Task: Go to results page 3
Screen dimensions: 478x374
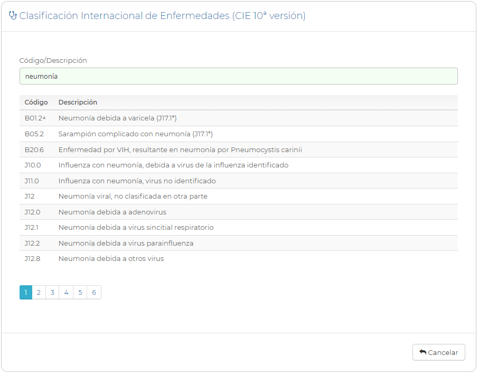Action: pyautogui.click(x=52, y=293)
